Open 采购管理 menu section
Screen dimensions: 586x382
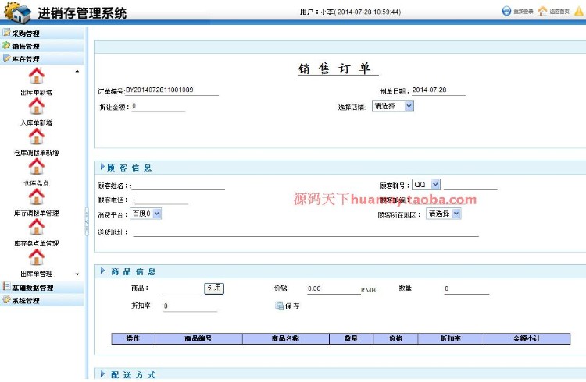pyautogui.click(x=42, y=34)
